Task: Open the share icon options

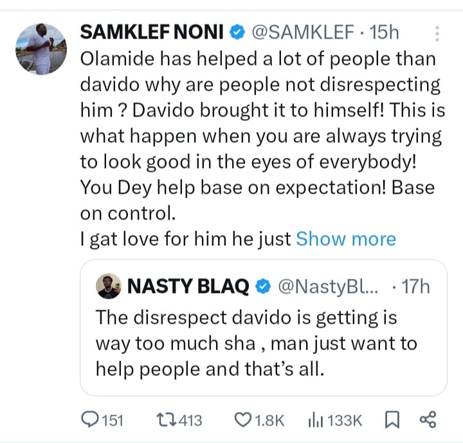Action: tap(428, 420)
